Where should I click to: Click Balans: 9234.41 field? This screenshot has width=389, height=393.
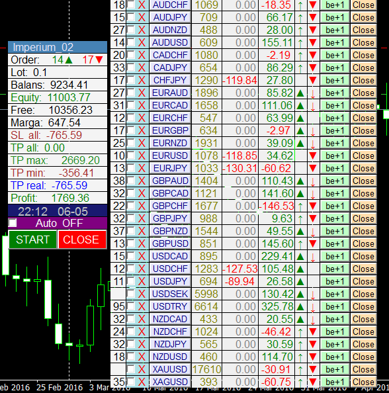[x=58, y=85]
